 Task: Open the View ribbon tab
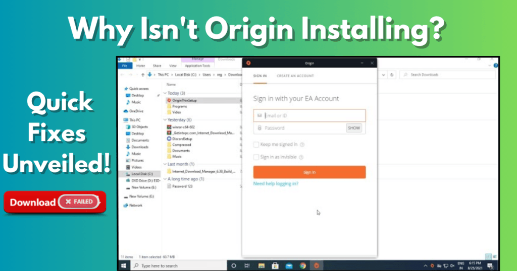(x=173, y=66)
